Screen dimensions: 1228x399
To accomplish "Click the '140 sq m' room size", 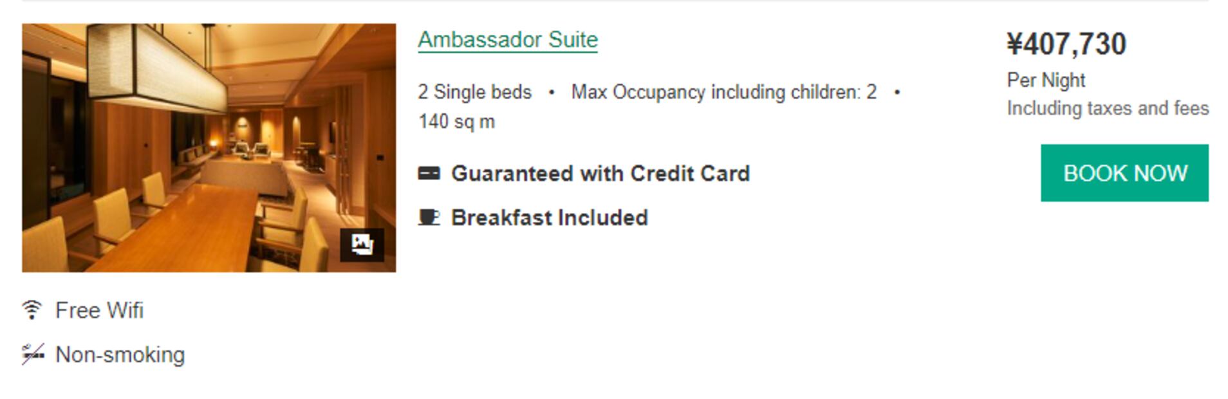I will 456,122.
